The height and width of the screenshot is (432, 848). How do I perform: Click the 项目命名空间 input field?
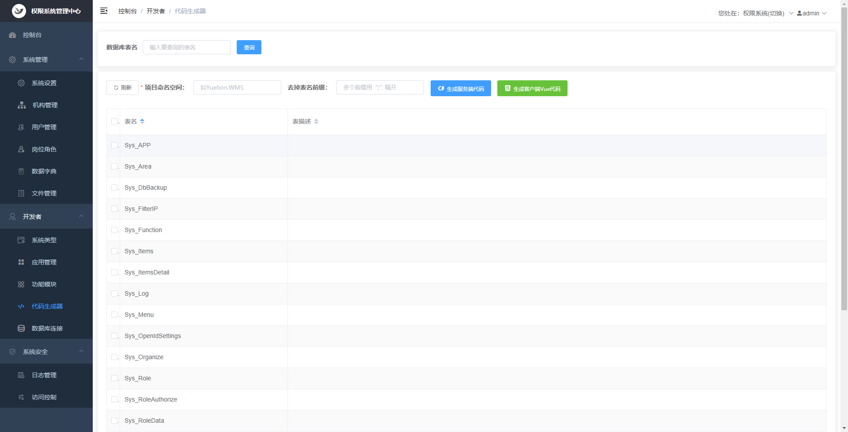237,87
